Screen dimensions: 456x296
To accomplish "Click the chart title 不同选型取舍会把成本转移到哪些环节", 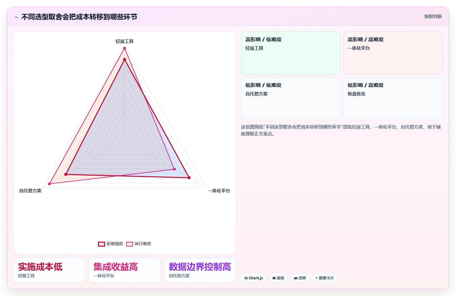I will click(x=79, y=17).
